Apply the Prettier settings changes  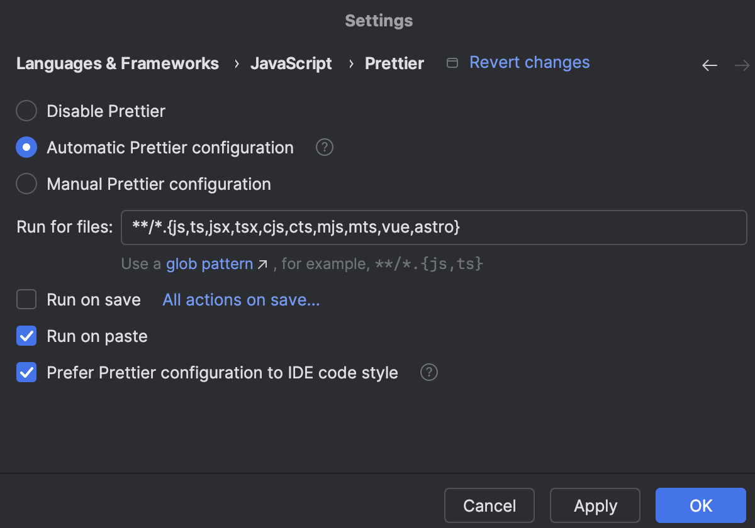[595, 505]
